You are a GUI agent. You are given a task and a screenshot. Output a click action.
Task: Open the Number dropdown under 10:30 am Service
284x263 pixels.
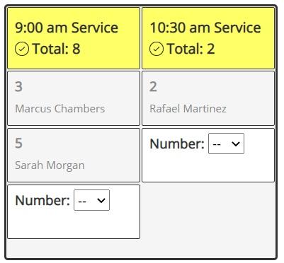tap(226, 144)
